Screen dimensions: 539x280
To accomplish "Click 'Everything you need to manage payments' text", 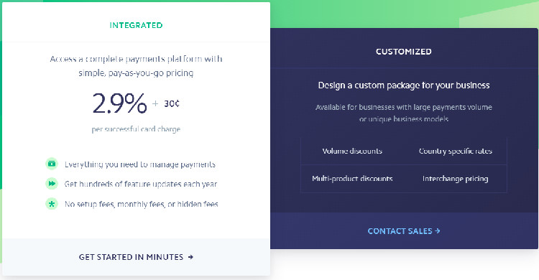I will coord(140,164).
